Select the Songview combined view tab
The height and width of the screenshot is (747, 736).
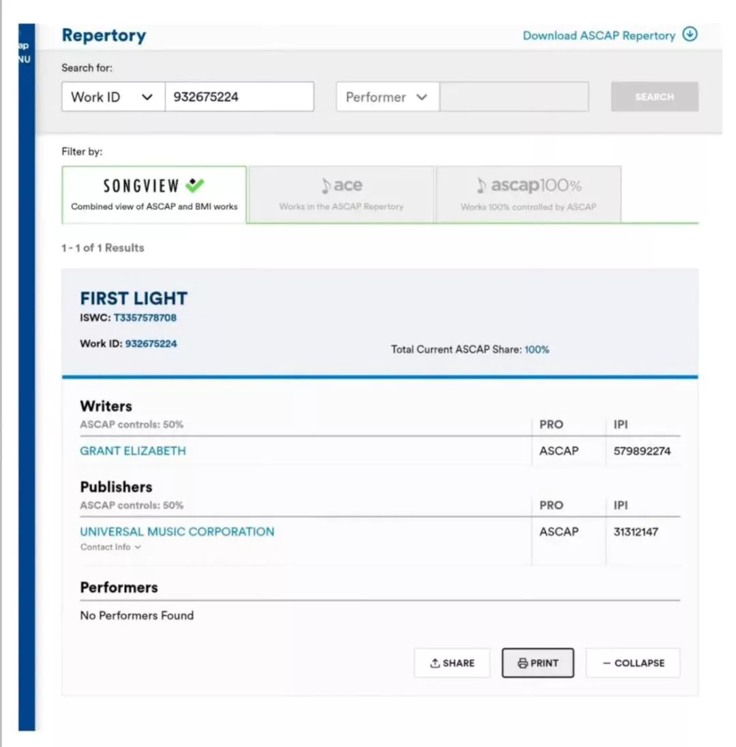click(154, 194)
